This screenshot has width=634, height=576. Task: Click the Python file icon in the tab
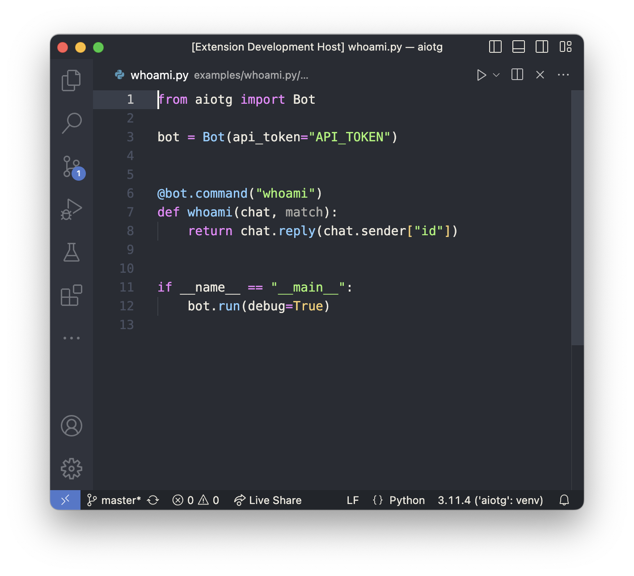(119, 75)
